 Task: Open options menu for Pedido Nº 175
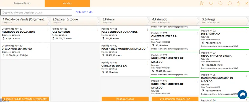197,81
